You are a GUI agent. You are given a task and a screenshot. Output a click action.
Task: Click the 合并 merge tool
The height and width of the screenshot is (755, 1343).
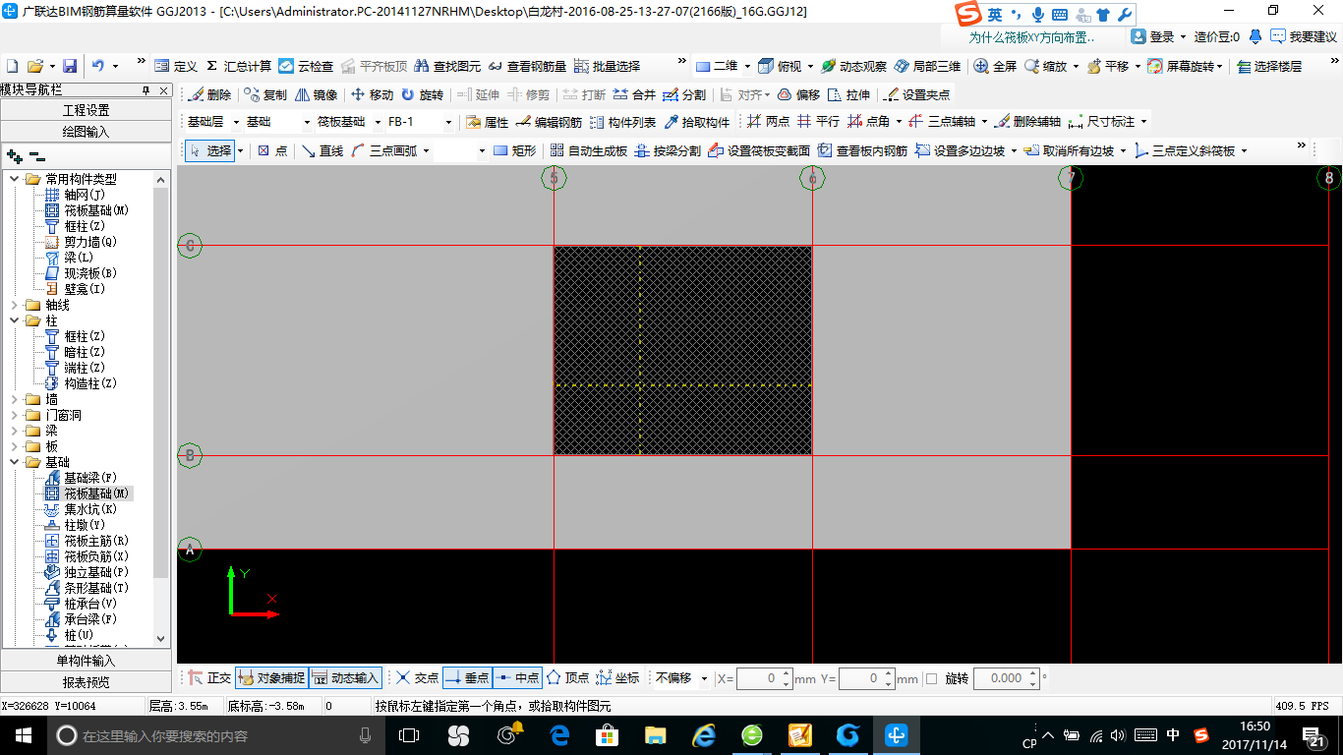tap(634, 95)
